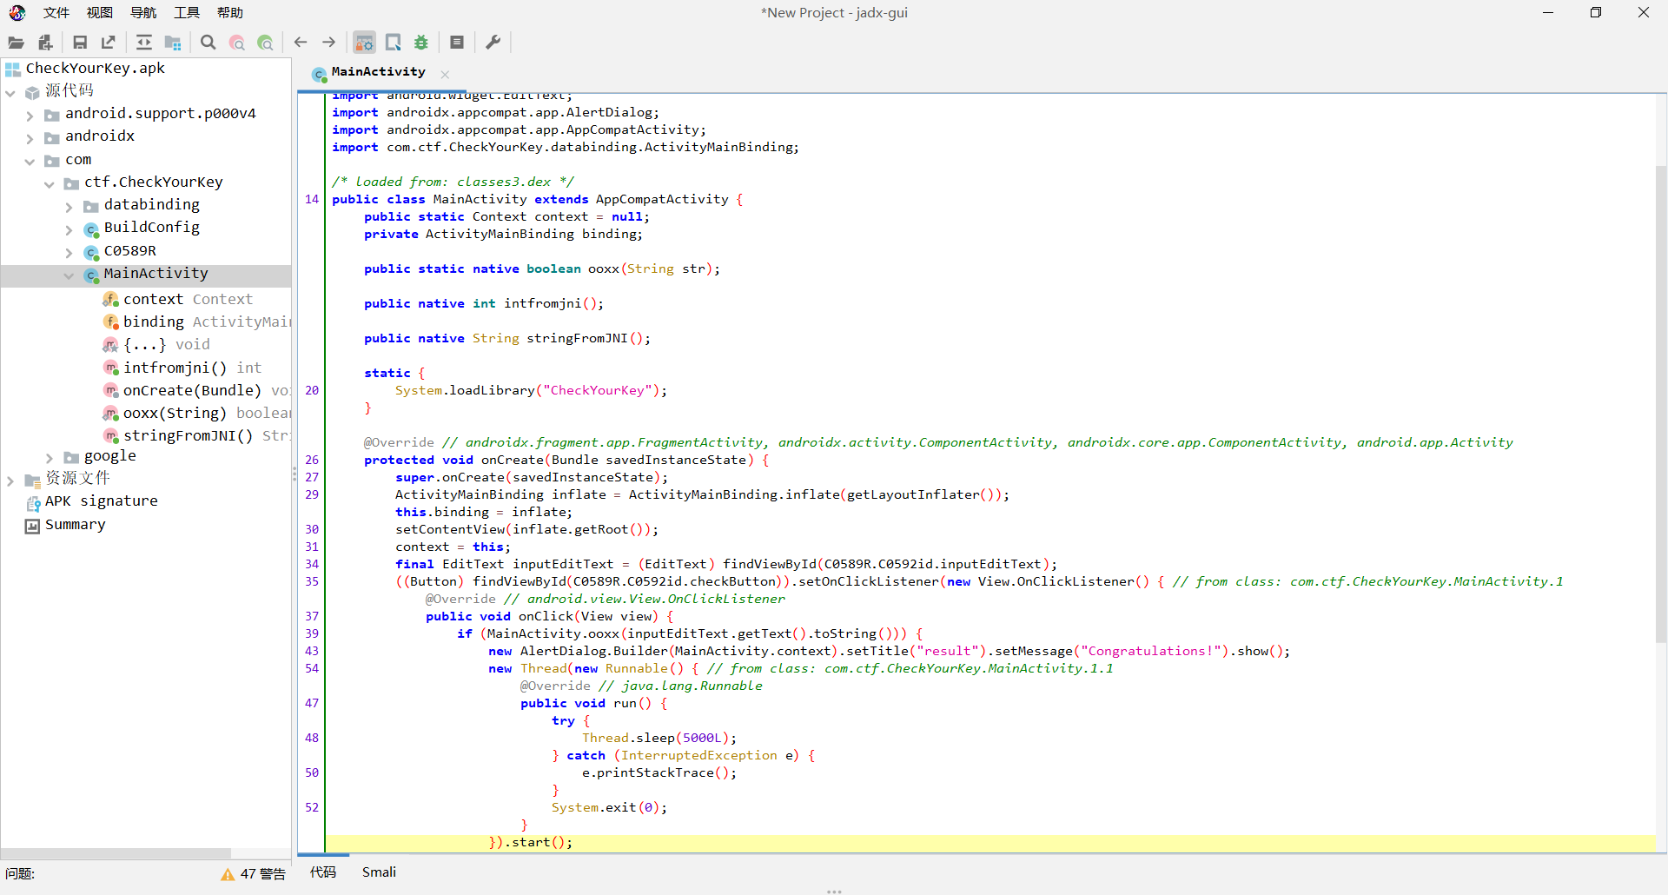The image size is (1668, 895).
Task: Click the save project disk icon
Action: click(80, 43)
